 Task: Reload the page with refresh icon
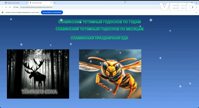(10, 7)
